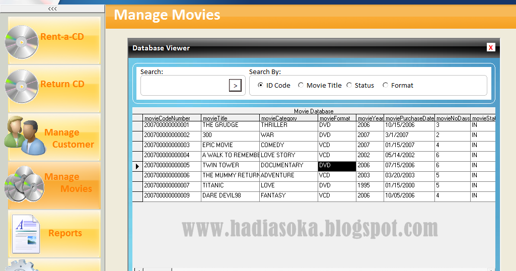Sort by moviePurchaseDate column header
The width and height of the screenshot is (516, 271).
(x=409, y=118)
